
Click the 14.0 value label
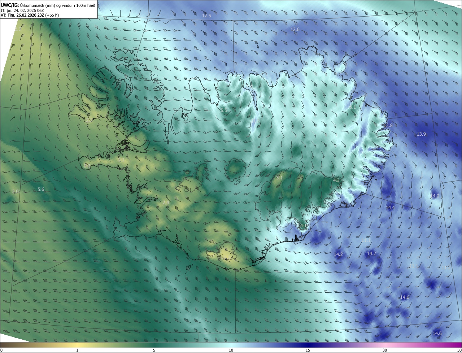(x=434, y=196)
